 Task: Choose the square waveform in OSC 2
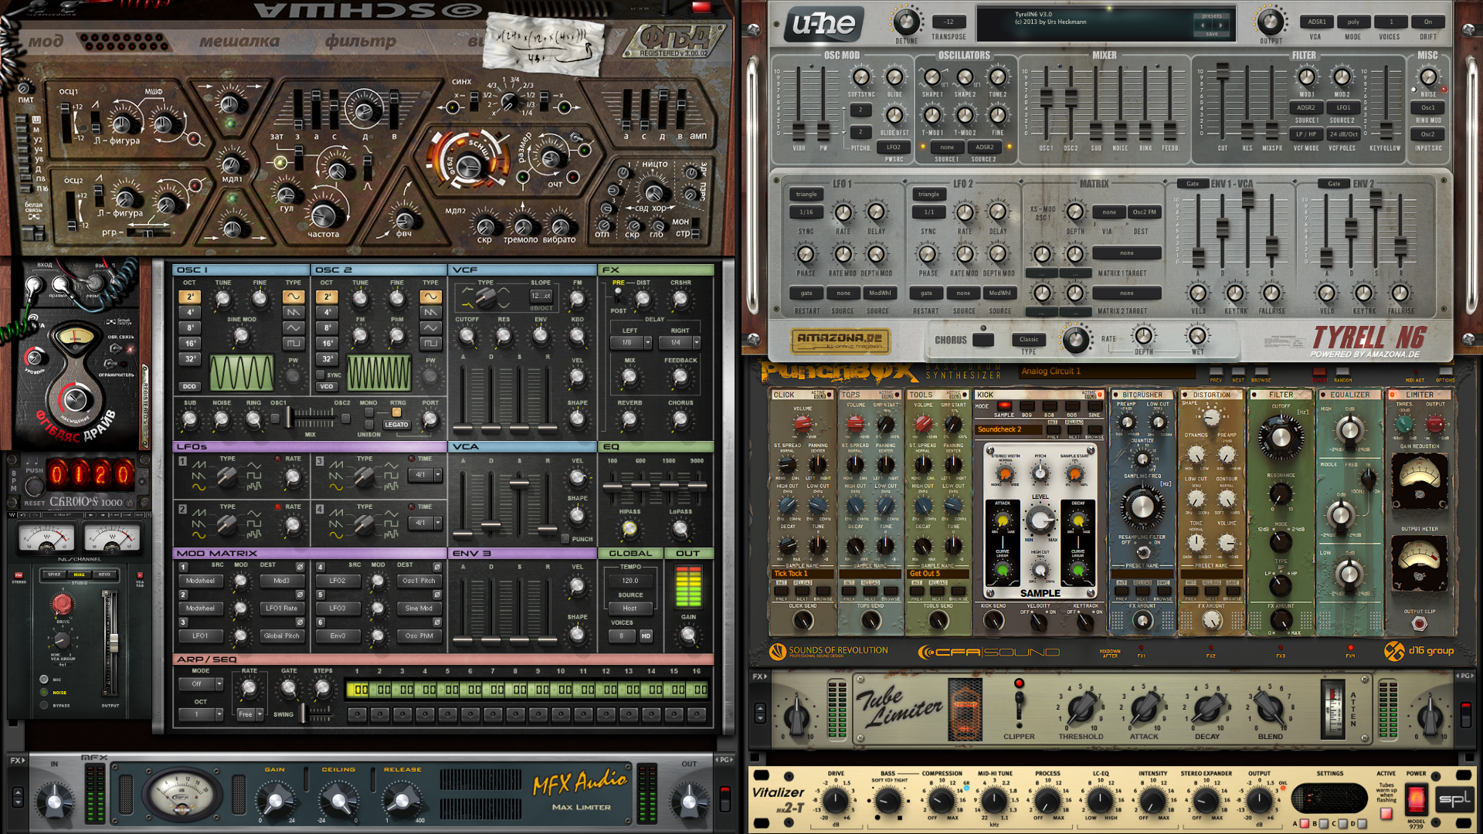click(430, 343)
